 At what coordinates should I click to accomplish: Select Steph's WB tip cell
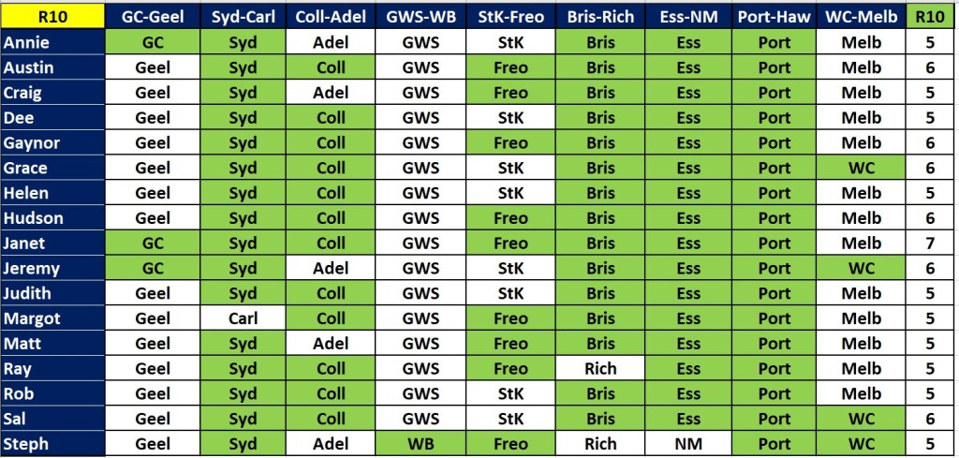(x=420, y=444)
